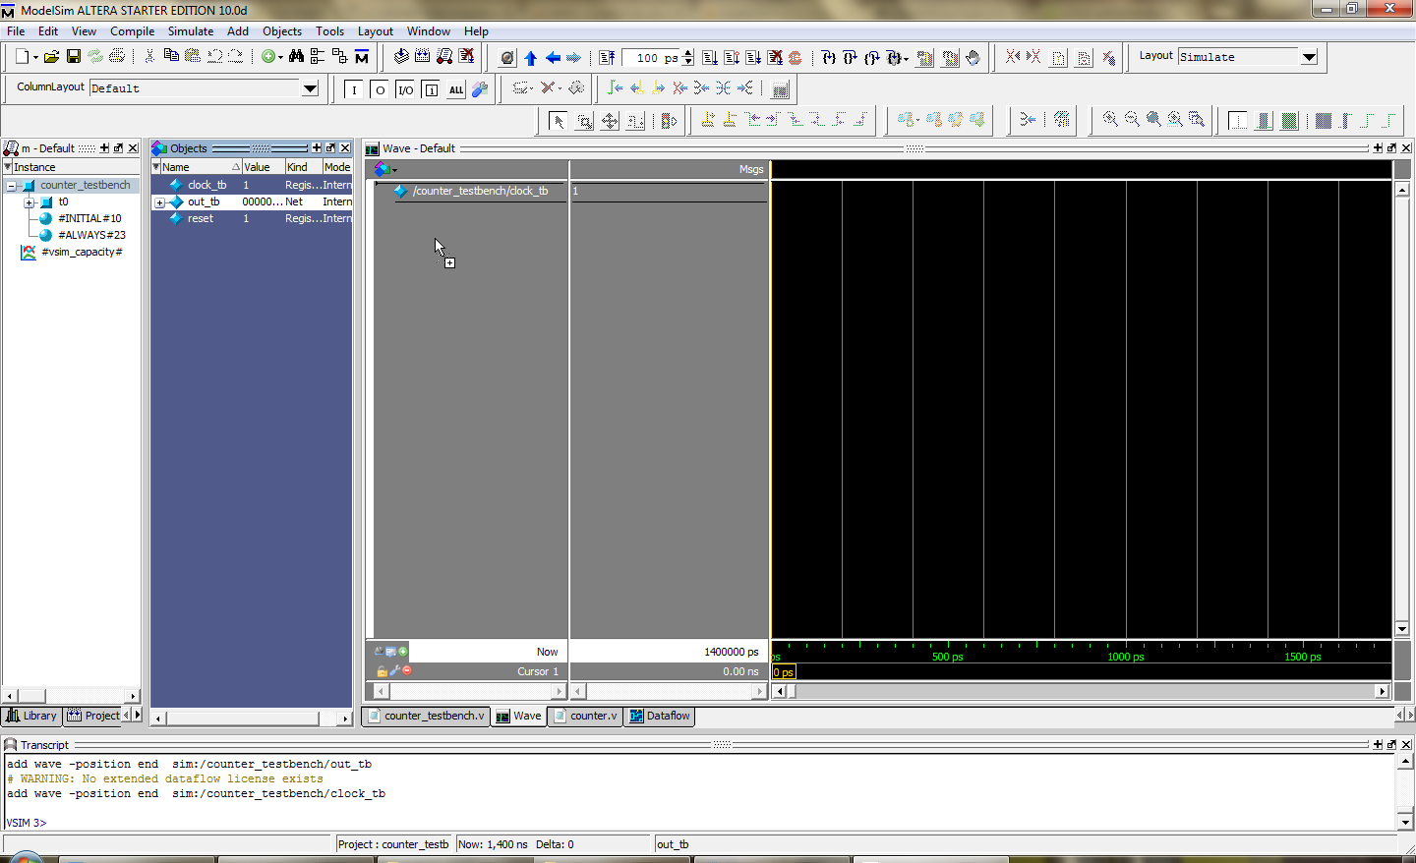Select the reset signal in Objects

tap(200, 218)
